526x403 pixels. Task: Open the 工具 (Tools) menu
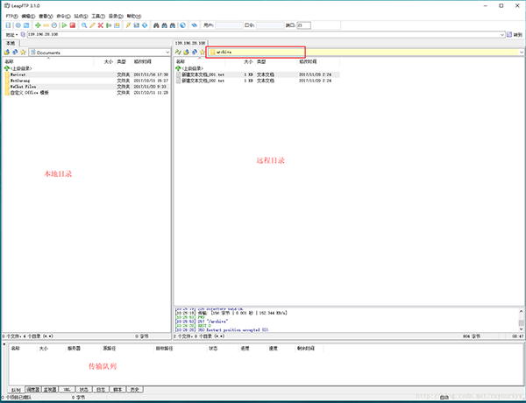pyautogui.click(x=98, y=16)
